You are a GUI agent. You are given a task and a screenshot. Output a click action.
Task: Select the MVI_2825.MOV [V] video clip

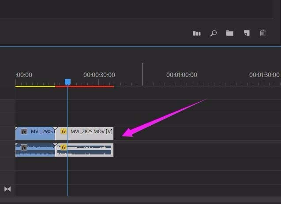(84, 134)
